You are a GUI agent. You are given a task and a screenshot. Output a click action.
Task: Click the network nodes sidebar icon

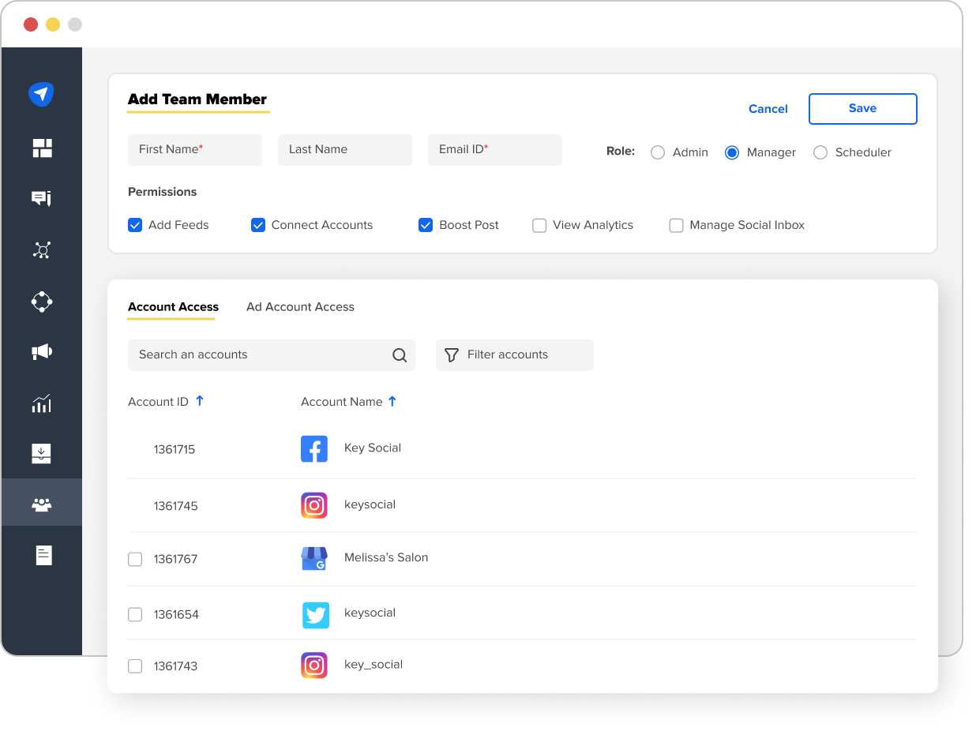tap(42, 250)
